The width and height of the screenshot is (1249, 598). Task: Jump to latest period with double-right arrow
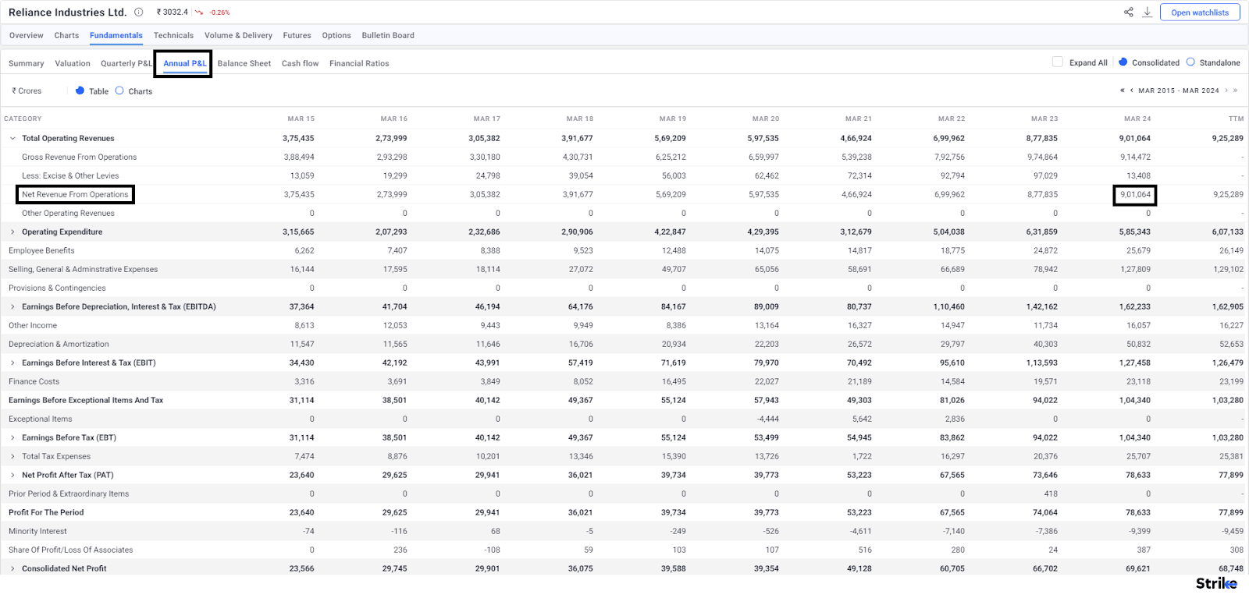[x=1236, y=90]
